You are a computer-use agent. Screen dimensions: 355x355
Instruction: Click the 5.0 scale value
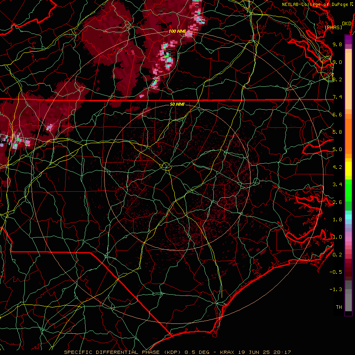[337, 149]
